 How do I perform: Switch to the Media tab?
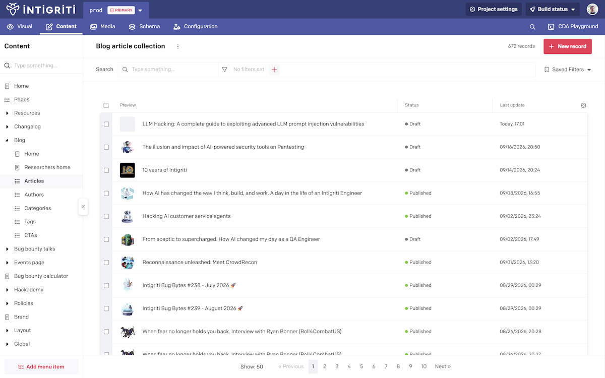click(x=102, y=27)
